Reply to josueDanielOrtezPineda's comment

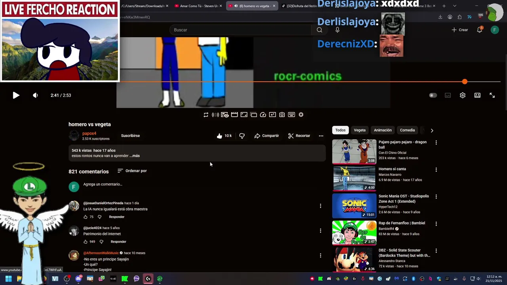tap(116, 217)
